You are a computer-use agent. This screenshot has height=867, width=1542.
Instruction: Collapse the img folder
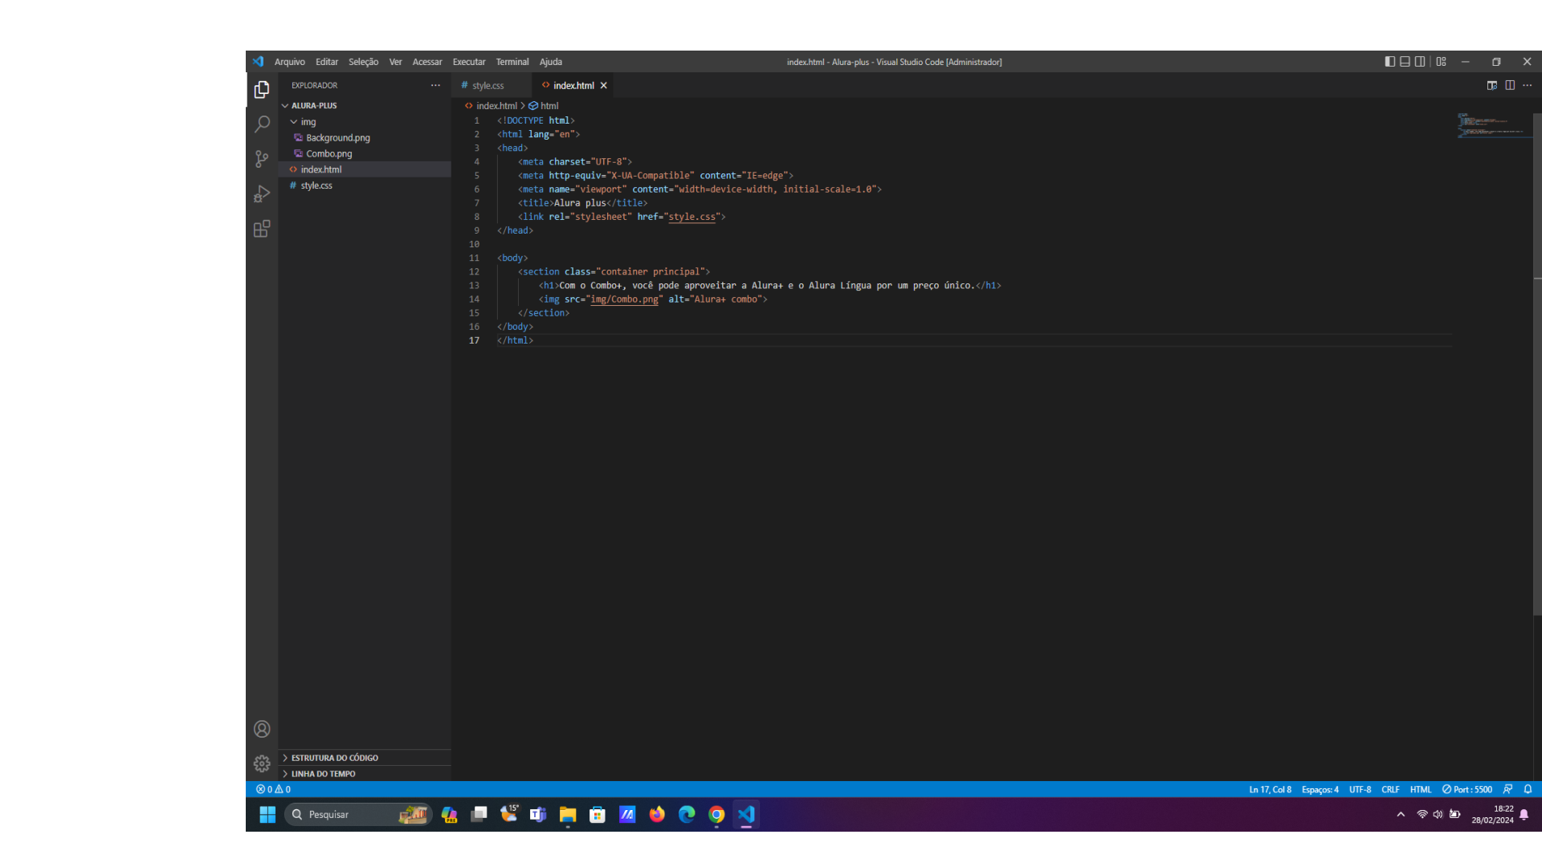(x=365, y=121)
